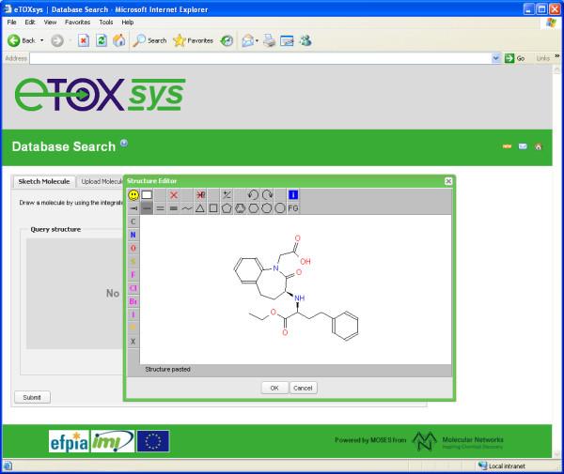Image resolution: width=564 pixels, height=474 pixels.
Task: Select the pentagon ring template tool
Action: click(227, 208)
